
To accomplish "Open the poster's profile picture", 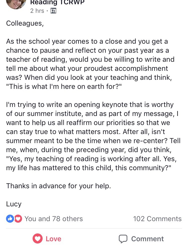I will [16, 4].
